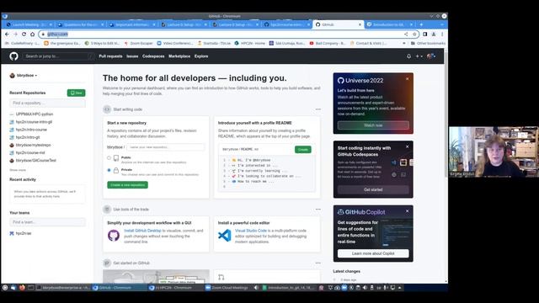Reload the page with the refresh icon

24,34
